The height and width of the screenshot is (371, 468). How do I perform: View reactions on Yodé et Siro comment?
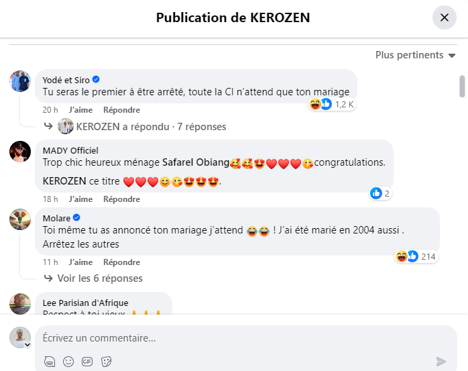[331, 104]
